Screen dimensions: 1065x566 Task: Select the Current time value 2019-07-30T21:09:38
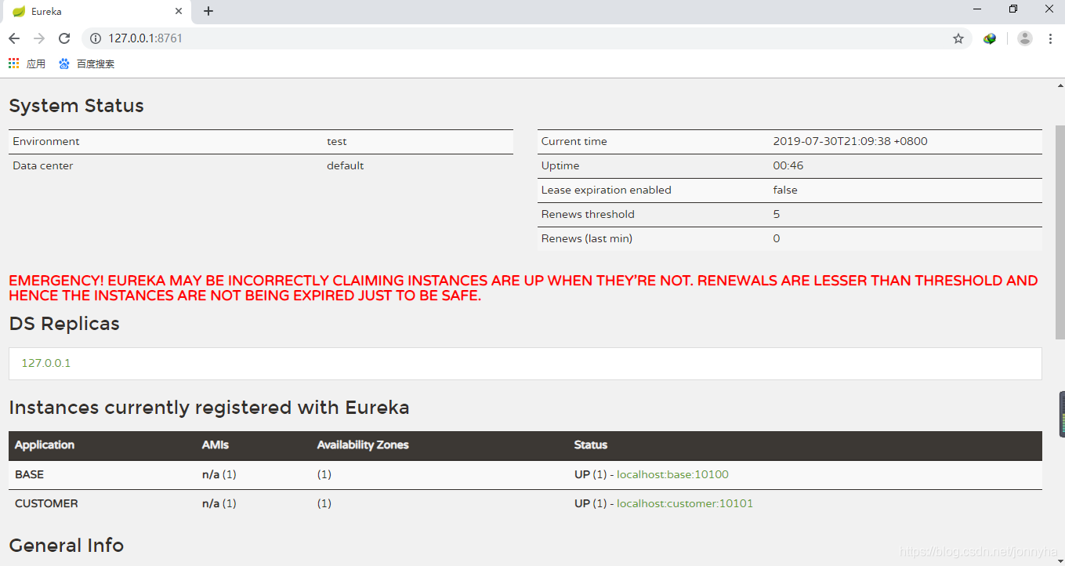pyautogui.click(x=850, y=141)
